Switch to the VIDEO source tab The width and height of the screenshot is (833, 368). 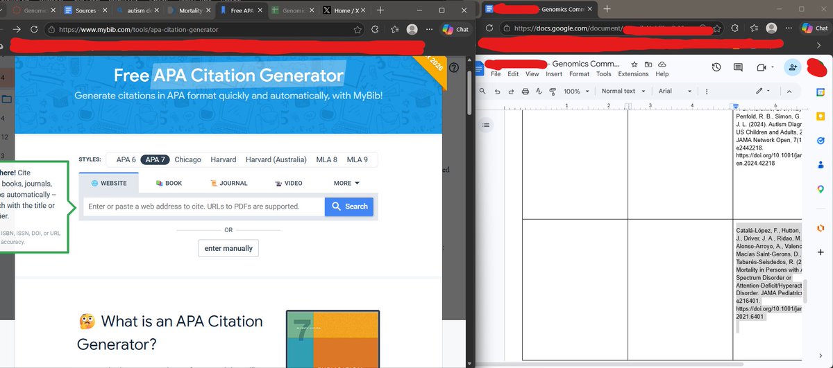pyautogui.click(x=289, y=183)
